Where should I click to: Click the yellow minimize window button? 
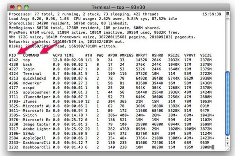tap(19, 7)
